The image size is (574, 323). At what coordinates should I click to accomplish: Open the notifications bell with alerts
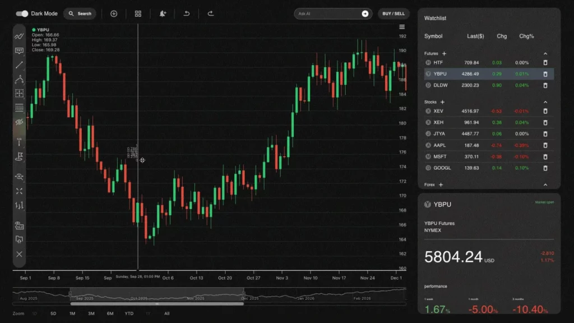(162, 13)
